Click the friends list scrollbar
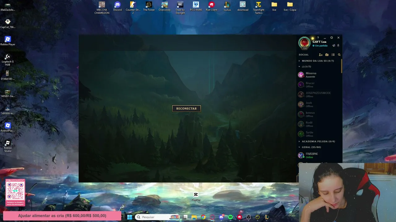 [x=342, y=65]
